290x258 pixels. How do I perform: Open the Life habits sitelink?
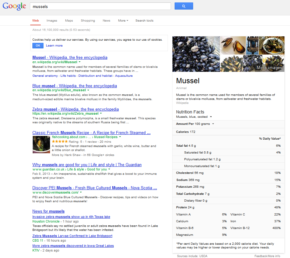pyautogui.click(x=68, y=76)
